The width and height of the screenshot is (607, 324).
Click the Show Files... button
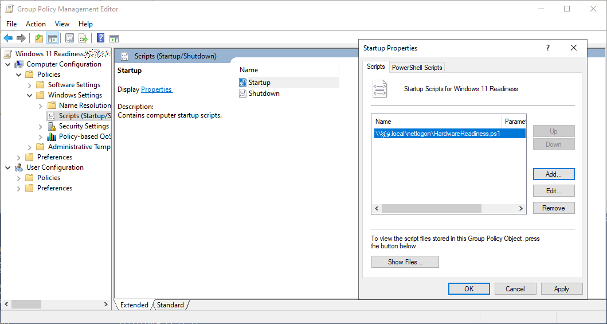[x=405, y=262]
